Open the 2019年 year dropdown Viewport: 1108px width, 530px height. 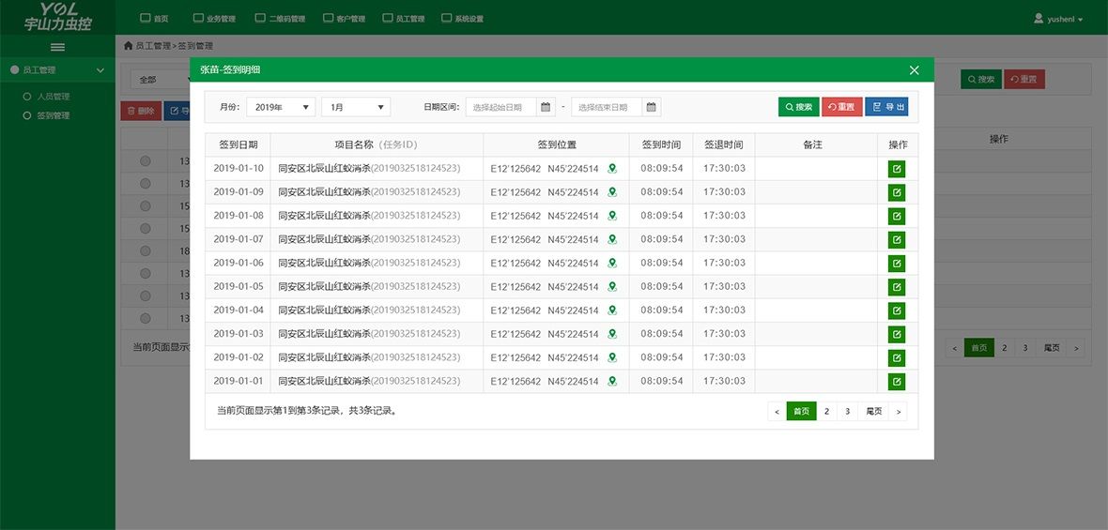(x=281, y=107)
